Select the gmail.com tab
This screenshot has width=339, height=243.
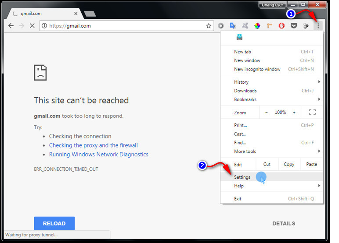pyautogui.click(x=44, y=14)
